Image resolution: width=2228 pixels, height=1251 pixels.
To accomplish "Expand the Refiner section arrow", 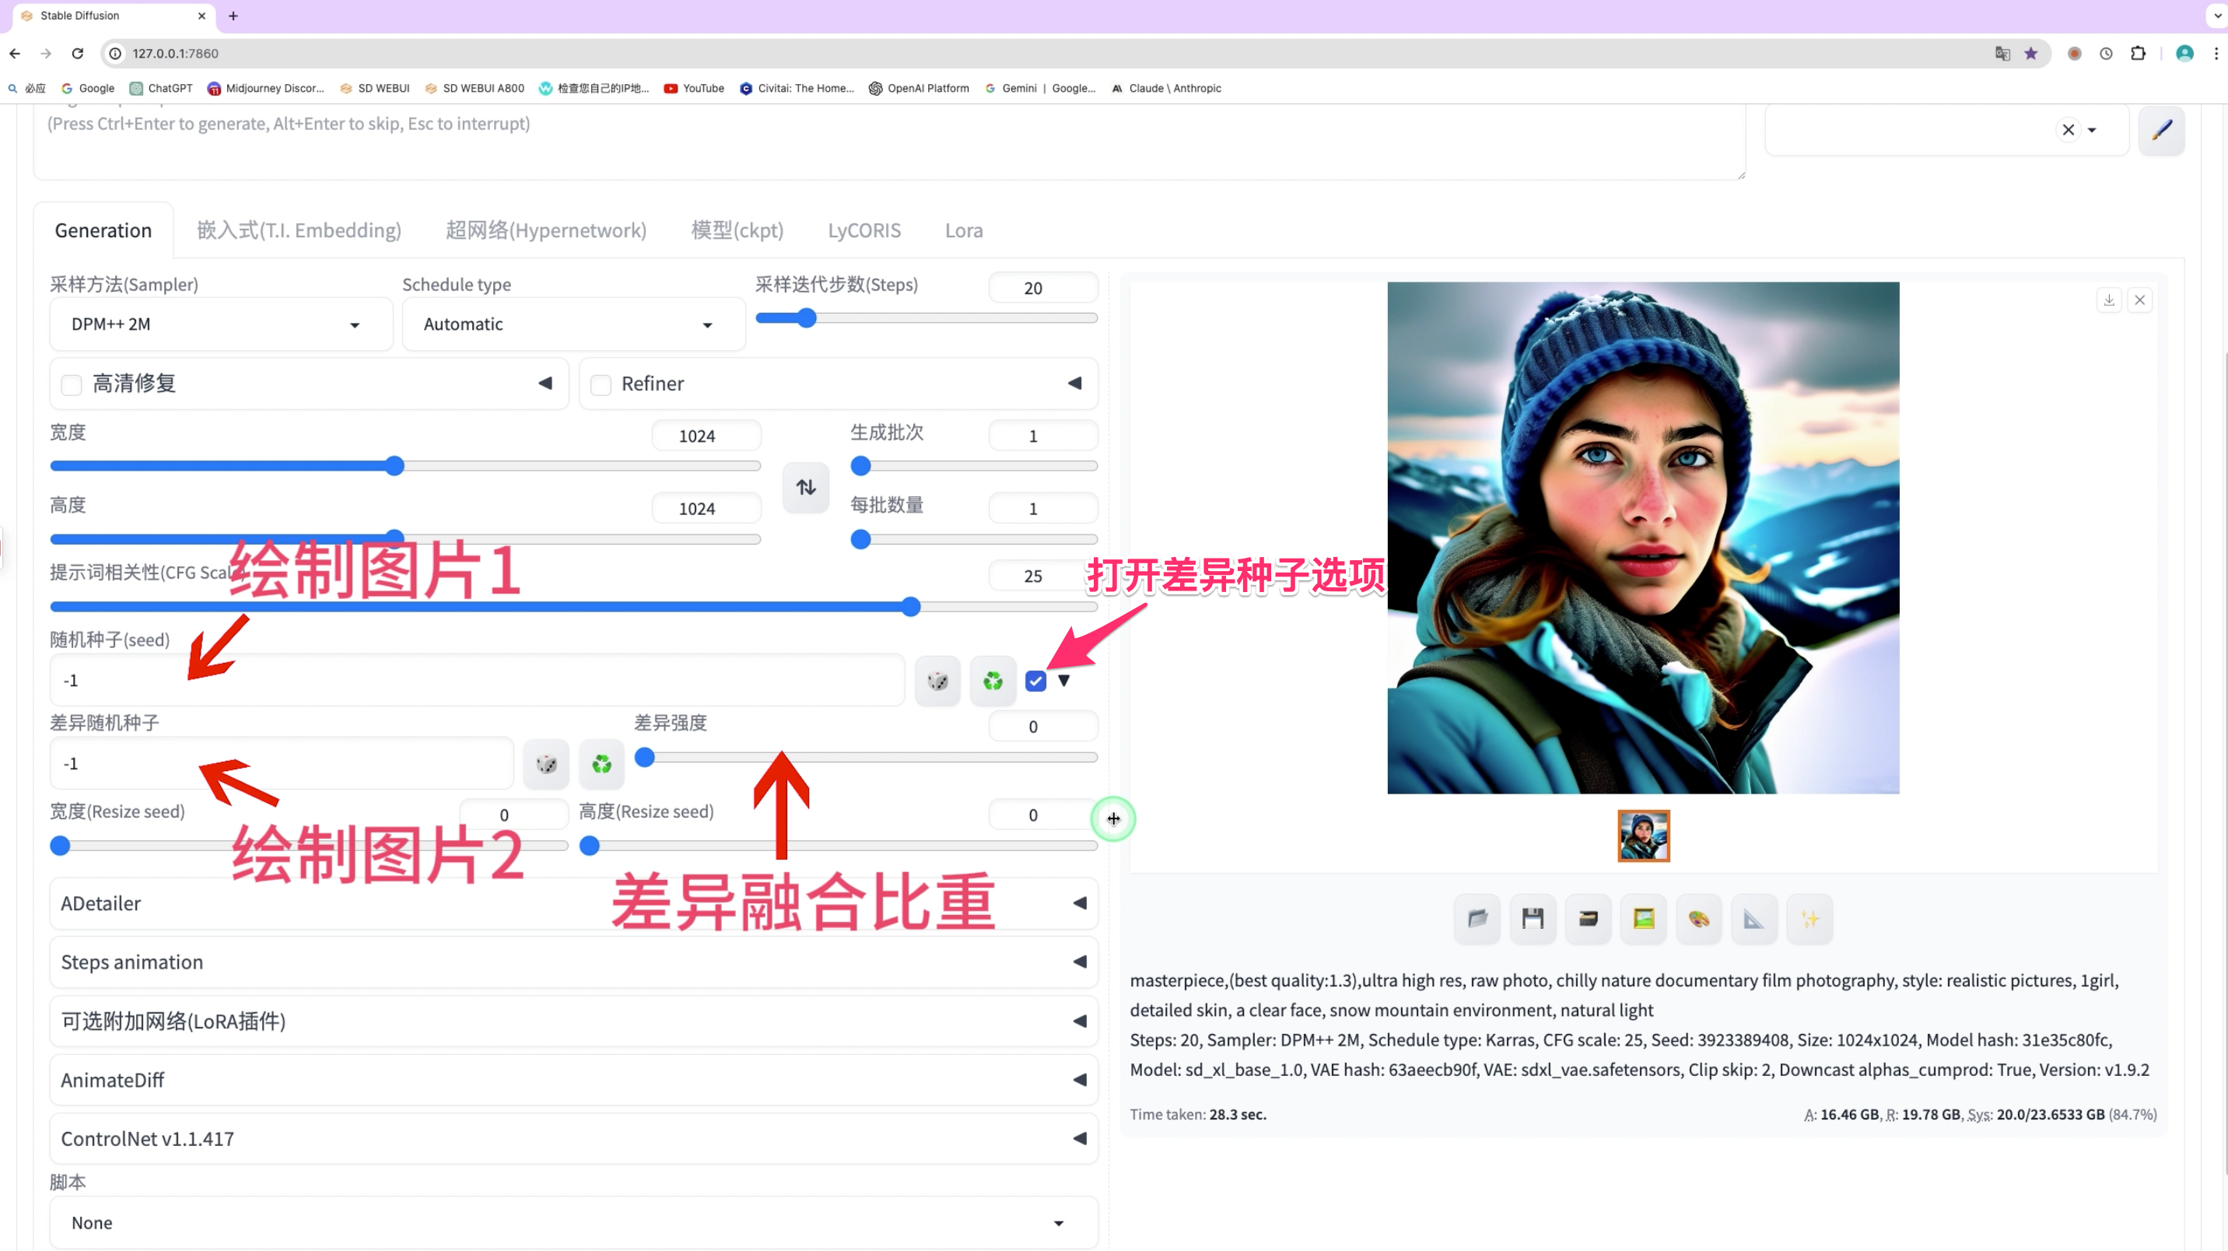I will 1074,384.
